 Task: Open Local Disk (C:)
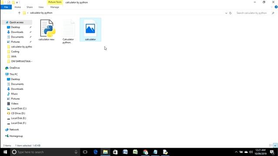tap(19, 108)
